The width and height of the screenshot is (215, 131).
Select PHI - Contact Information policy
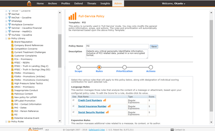coord(28,104)
